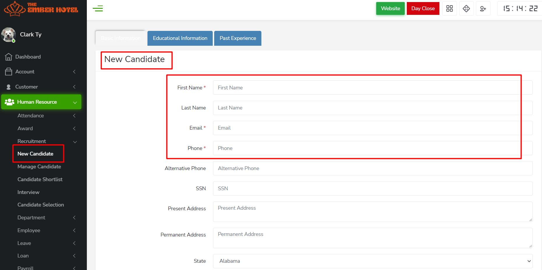Click the Customer person icon
542x270 pixels.
pyautogui.click(x=8, y=87)
